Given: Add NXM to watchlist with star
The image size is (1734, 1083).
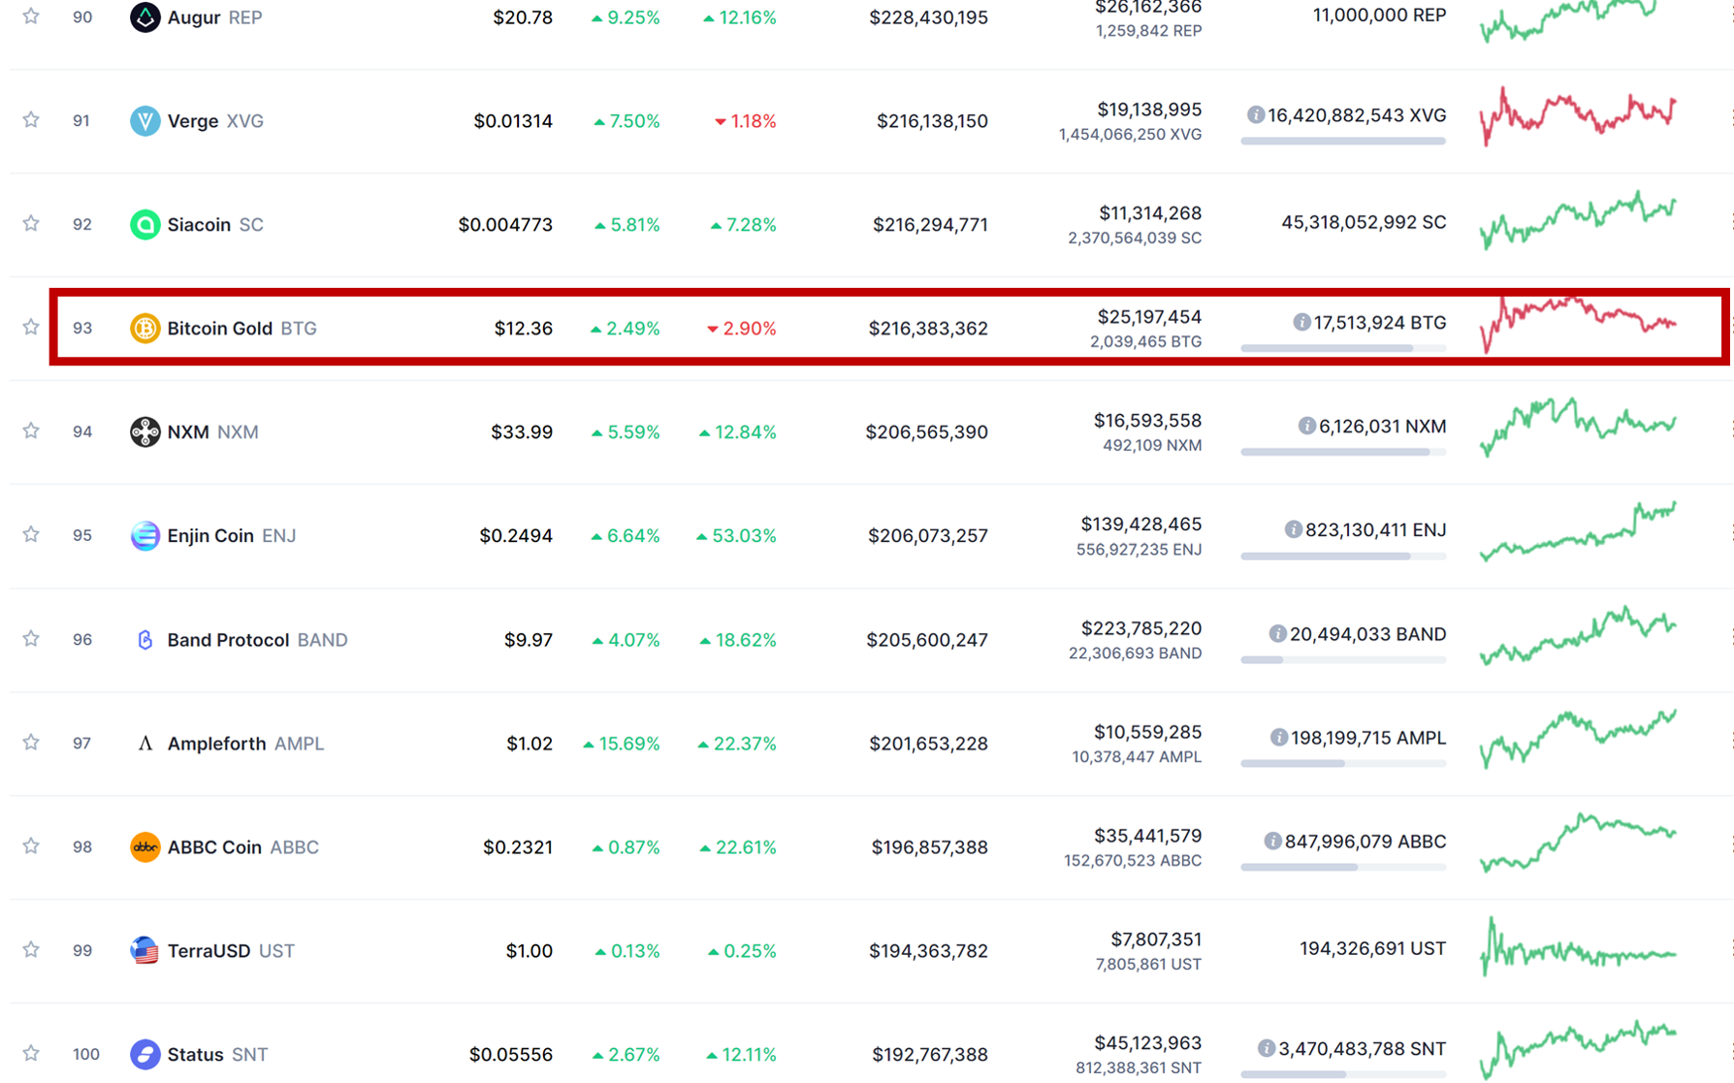Looking at the screenshot, I should (x=31, y=430).
